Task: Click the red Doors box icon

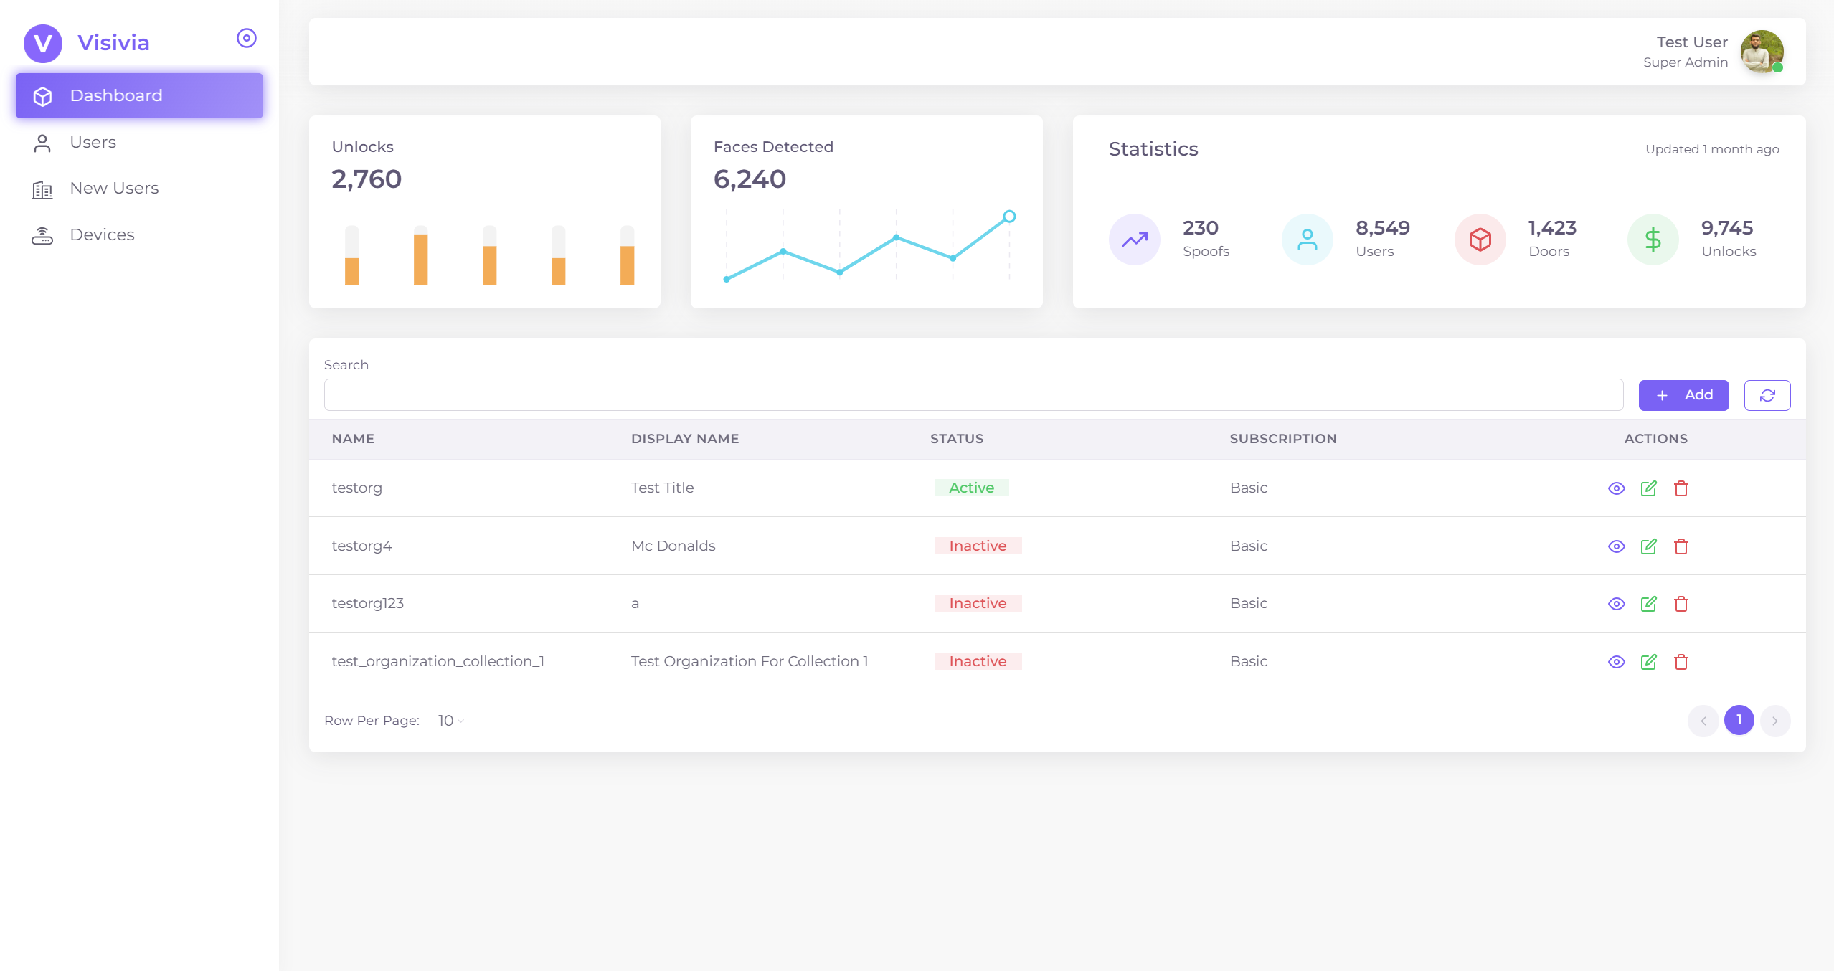Action: tap(1480, 240)
